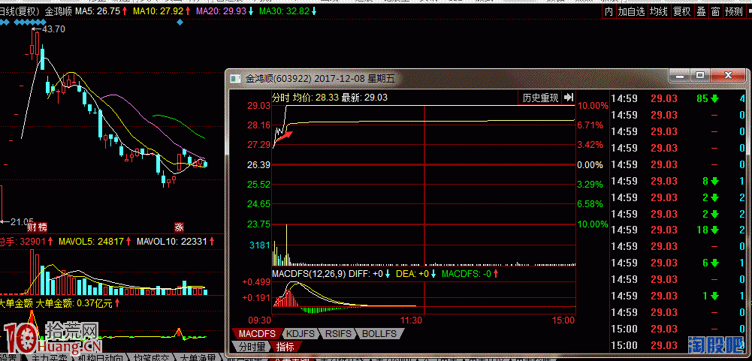This screenshot has height=361, width=752.
Task: Open 主力买卖 bottom tab
Action: coord(50,358)
